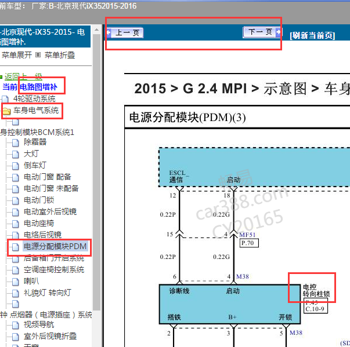Open 室外后视镜折叠 entry
350x347 pixels.
click(50, 336)
